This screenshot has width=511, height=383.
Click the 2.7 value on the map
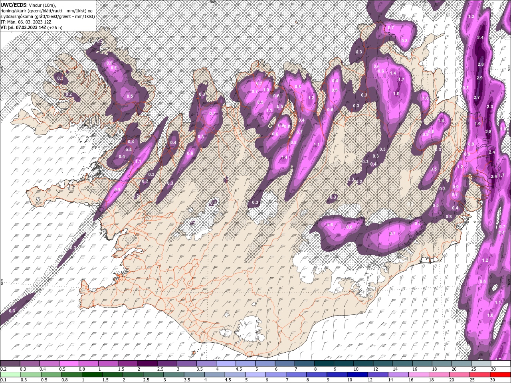(x=477, y=98)
